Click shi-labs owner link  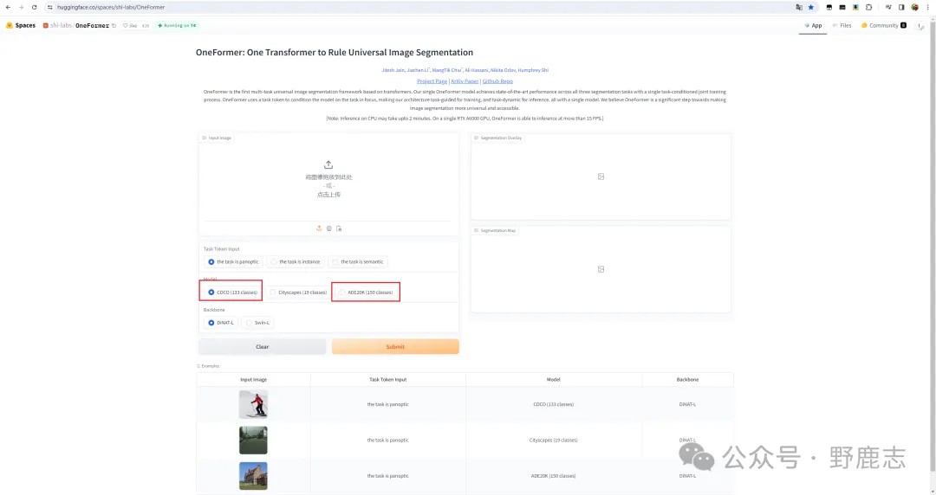click(x=61, y=26)
